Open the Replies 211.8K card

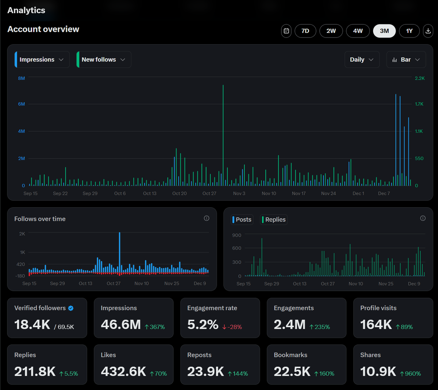click(x=47, y=364)
